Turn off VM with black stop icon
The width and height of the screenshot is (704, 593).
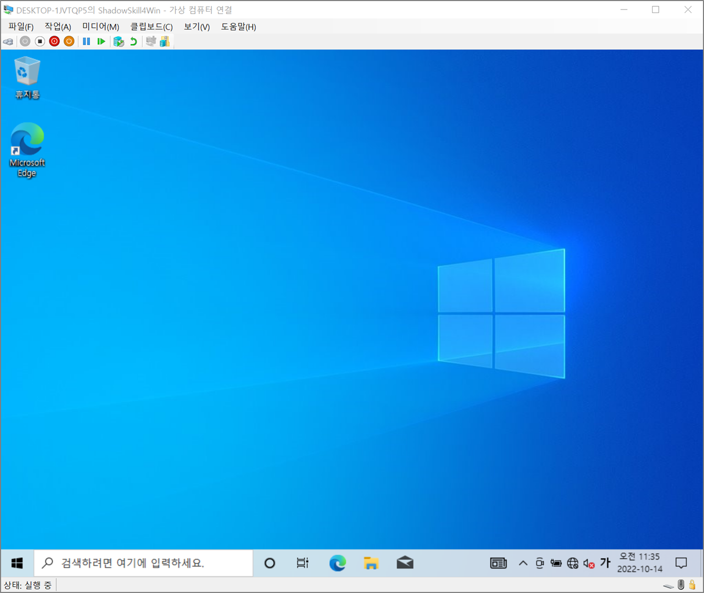click(x=39, y=41)
